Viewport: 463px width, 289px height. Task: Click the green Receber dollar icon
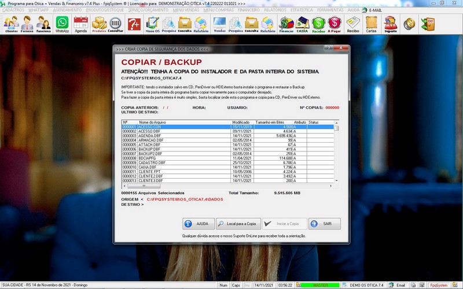[x=319, y=24]
